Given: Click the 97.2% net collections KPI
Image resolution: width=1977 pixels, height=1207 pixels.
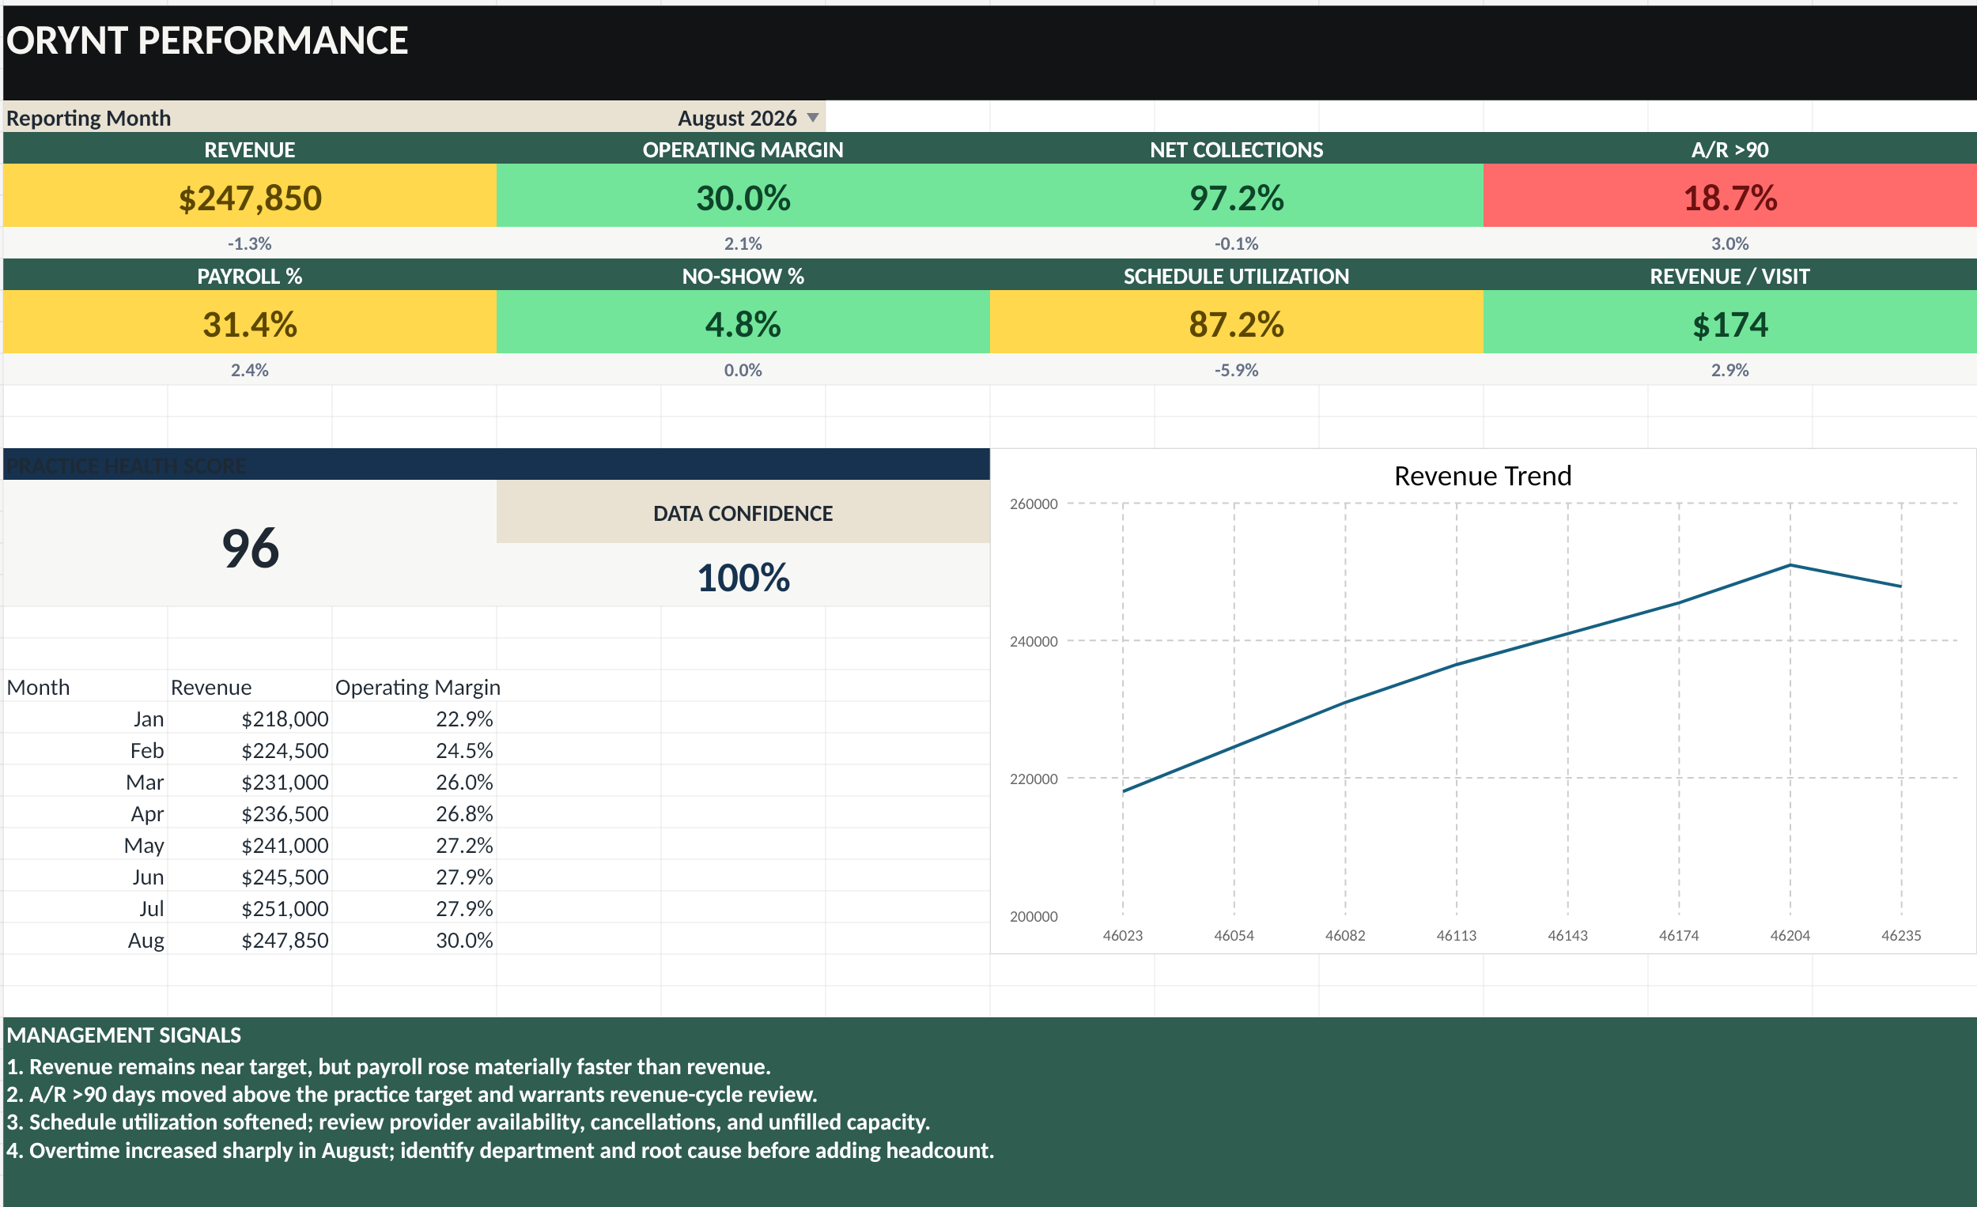Looking at the screenshot, I should (x=1237, y=196).
